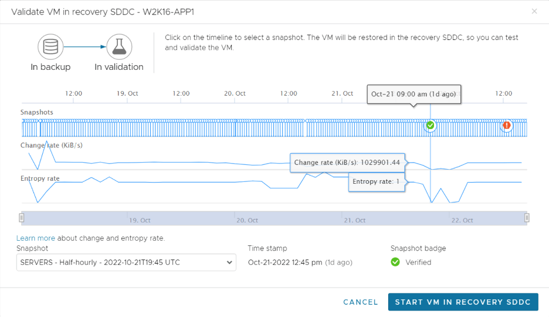Click the Entropy rate chart label
The width and height of the screenshot is (549, 317).
[x=40, y=178]
